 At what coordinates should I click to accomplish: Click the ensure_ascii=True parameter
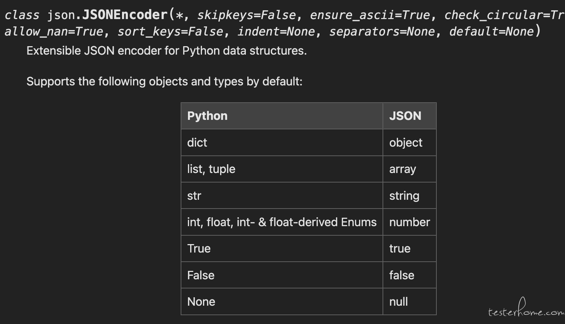(x=370, y=15)
